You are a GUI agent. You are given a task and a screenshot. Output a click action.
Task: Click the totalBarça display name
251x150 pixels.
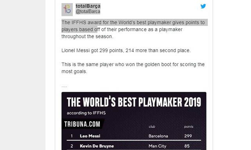click(x=88, y=6)
